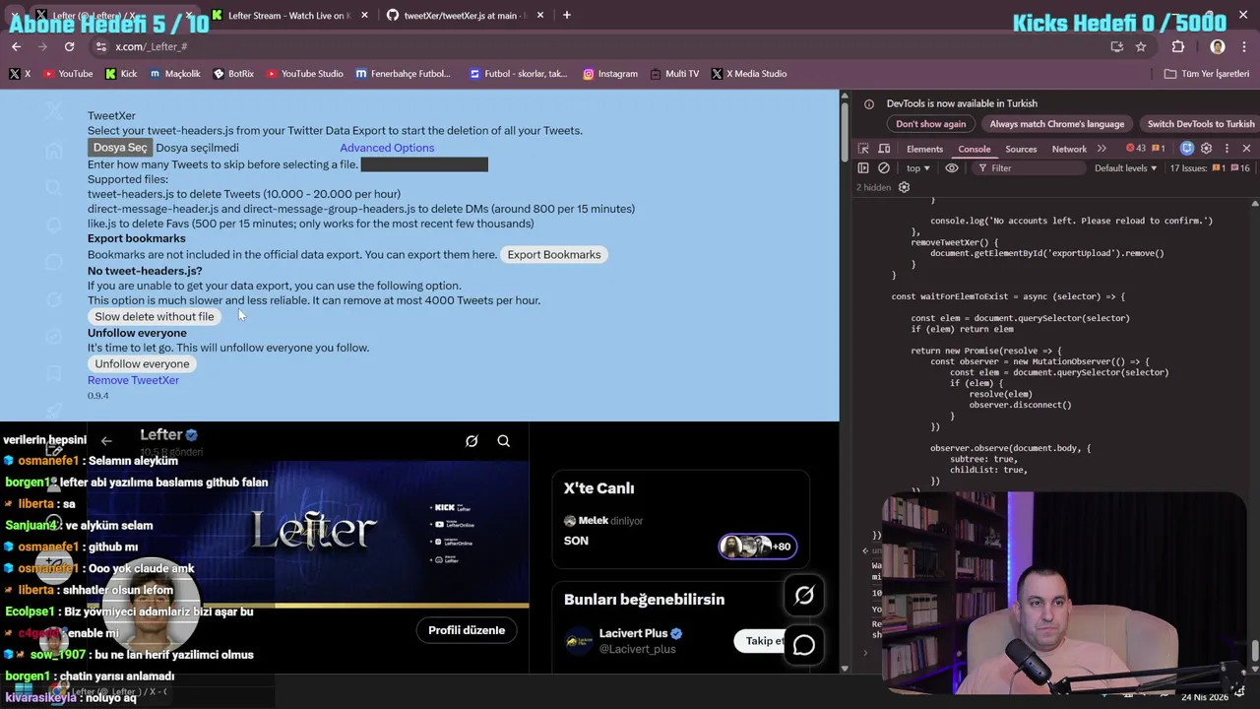Switch to the Sources tab
Screen dimensions: 1260x709
click(1021, 149)
